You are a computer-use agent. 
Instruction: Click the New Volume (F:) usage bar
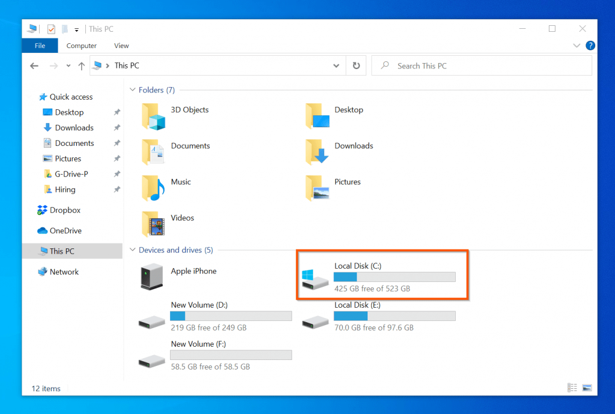[x=231, y=355]
